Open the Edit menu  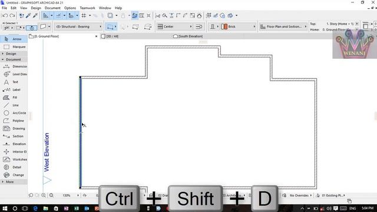14,8
